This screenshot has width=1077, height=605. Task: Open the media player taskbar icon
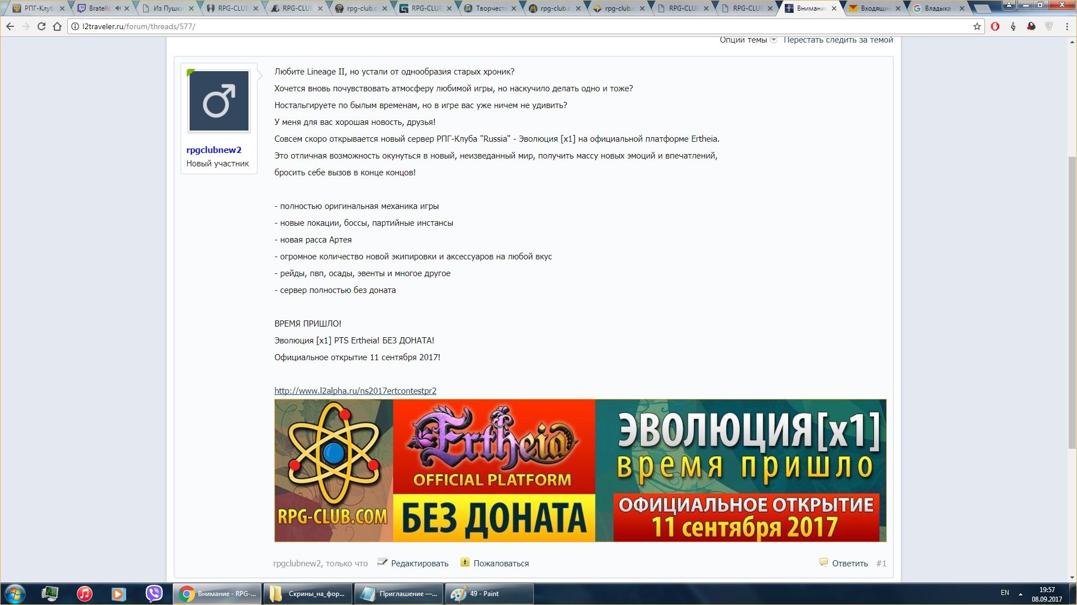118,594
